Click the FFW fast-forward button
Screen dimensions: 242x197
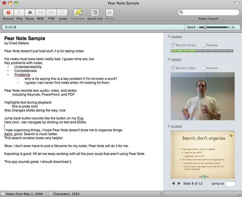51,12
